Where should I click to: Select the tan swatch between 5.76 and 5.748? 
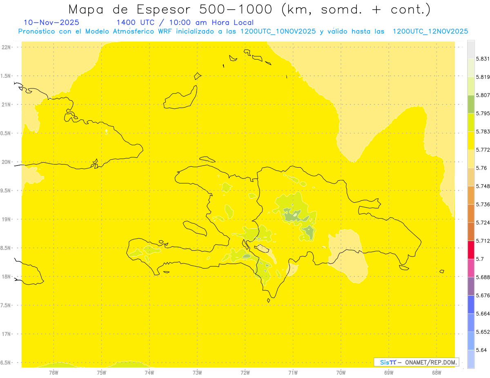(x=471, y=177)
